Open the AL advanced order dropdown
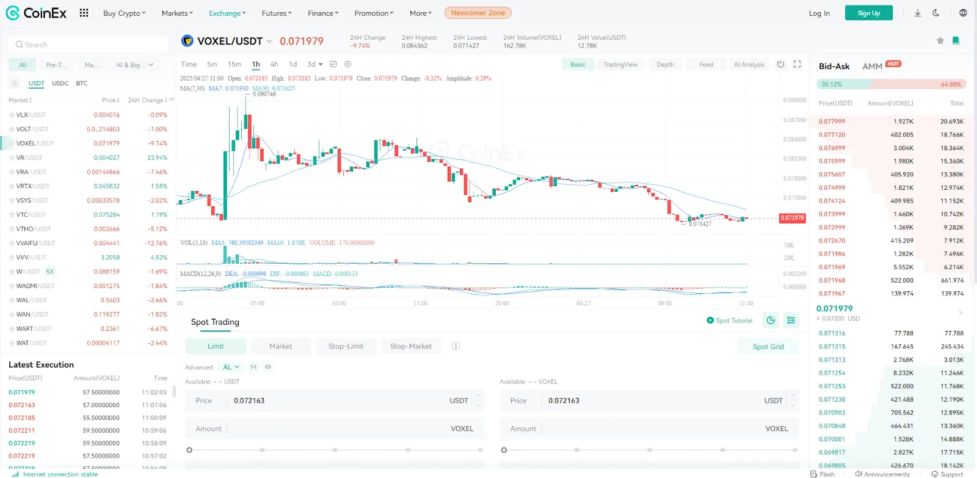The height and width of the screenshot is (478, 977). [x=231, y=367]
